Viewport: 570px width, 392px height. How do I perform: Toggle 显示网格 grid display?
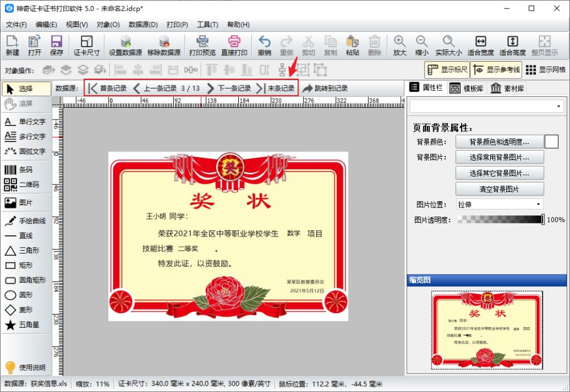(x=545, y=70)
